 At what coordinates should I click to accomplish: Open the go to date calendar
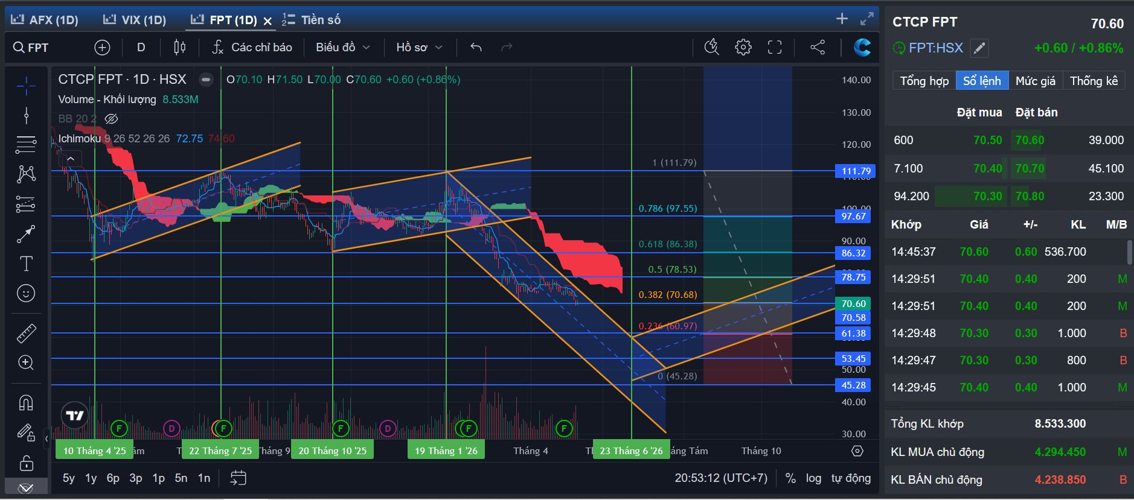tap(239, 478)
